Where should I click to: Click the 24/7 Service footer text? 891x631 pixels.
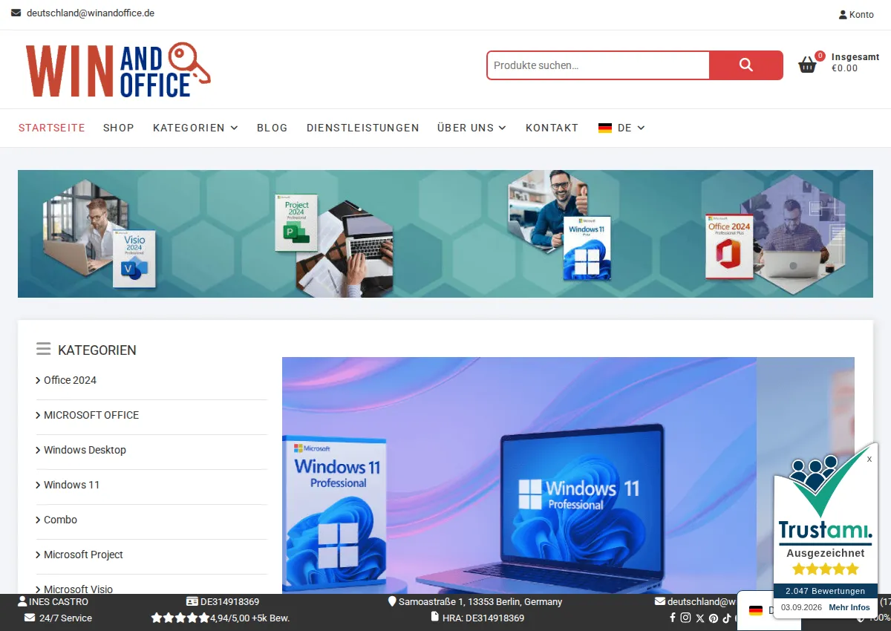click(65, 618)
